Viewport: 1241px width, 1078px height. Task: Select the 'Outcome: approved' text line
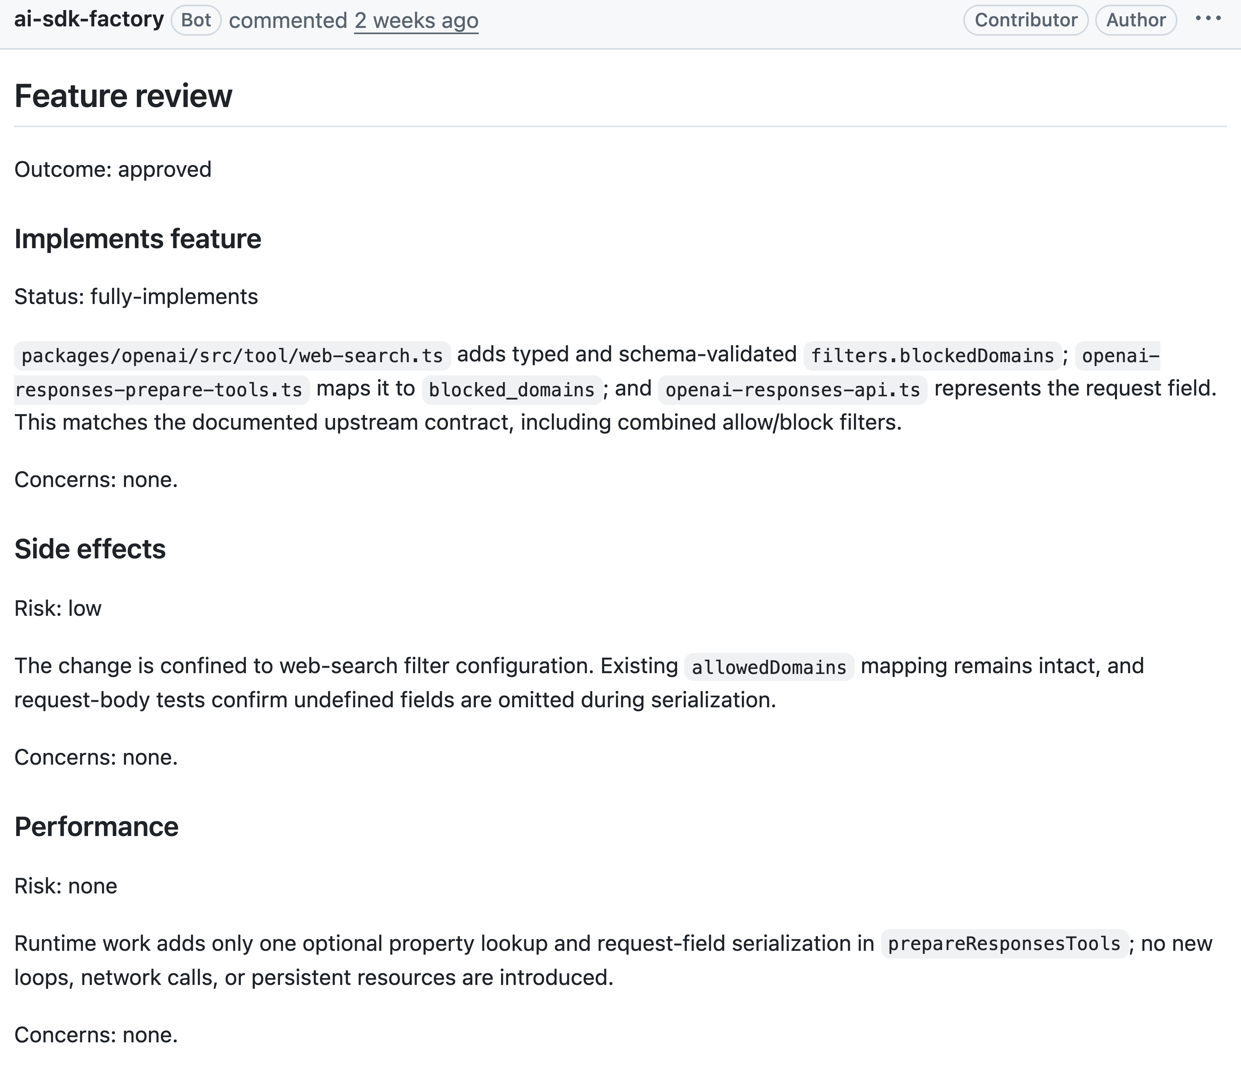coord(113,169)
